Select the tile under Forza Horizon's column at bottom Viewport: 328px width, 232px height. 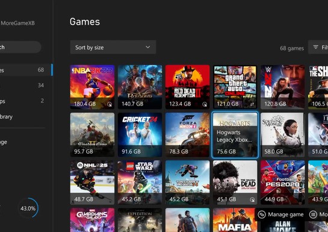[187, 220]
